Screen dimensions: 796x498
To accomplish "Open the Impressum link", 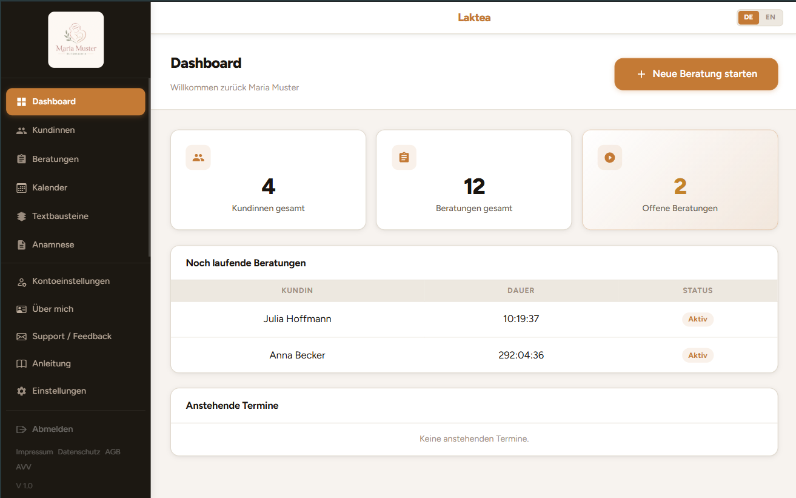I will click(x=35, y=452).
